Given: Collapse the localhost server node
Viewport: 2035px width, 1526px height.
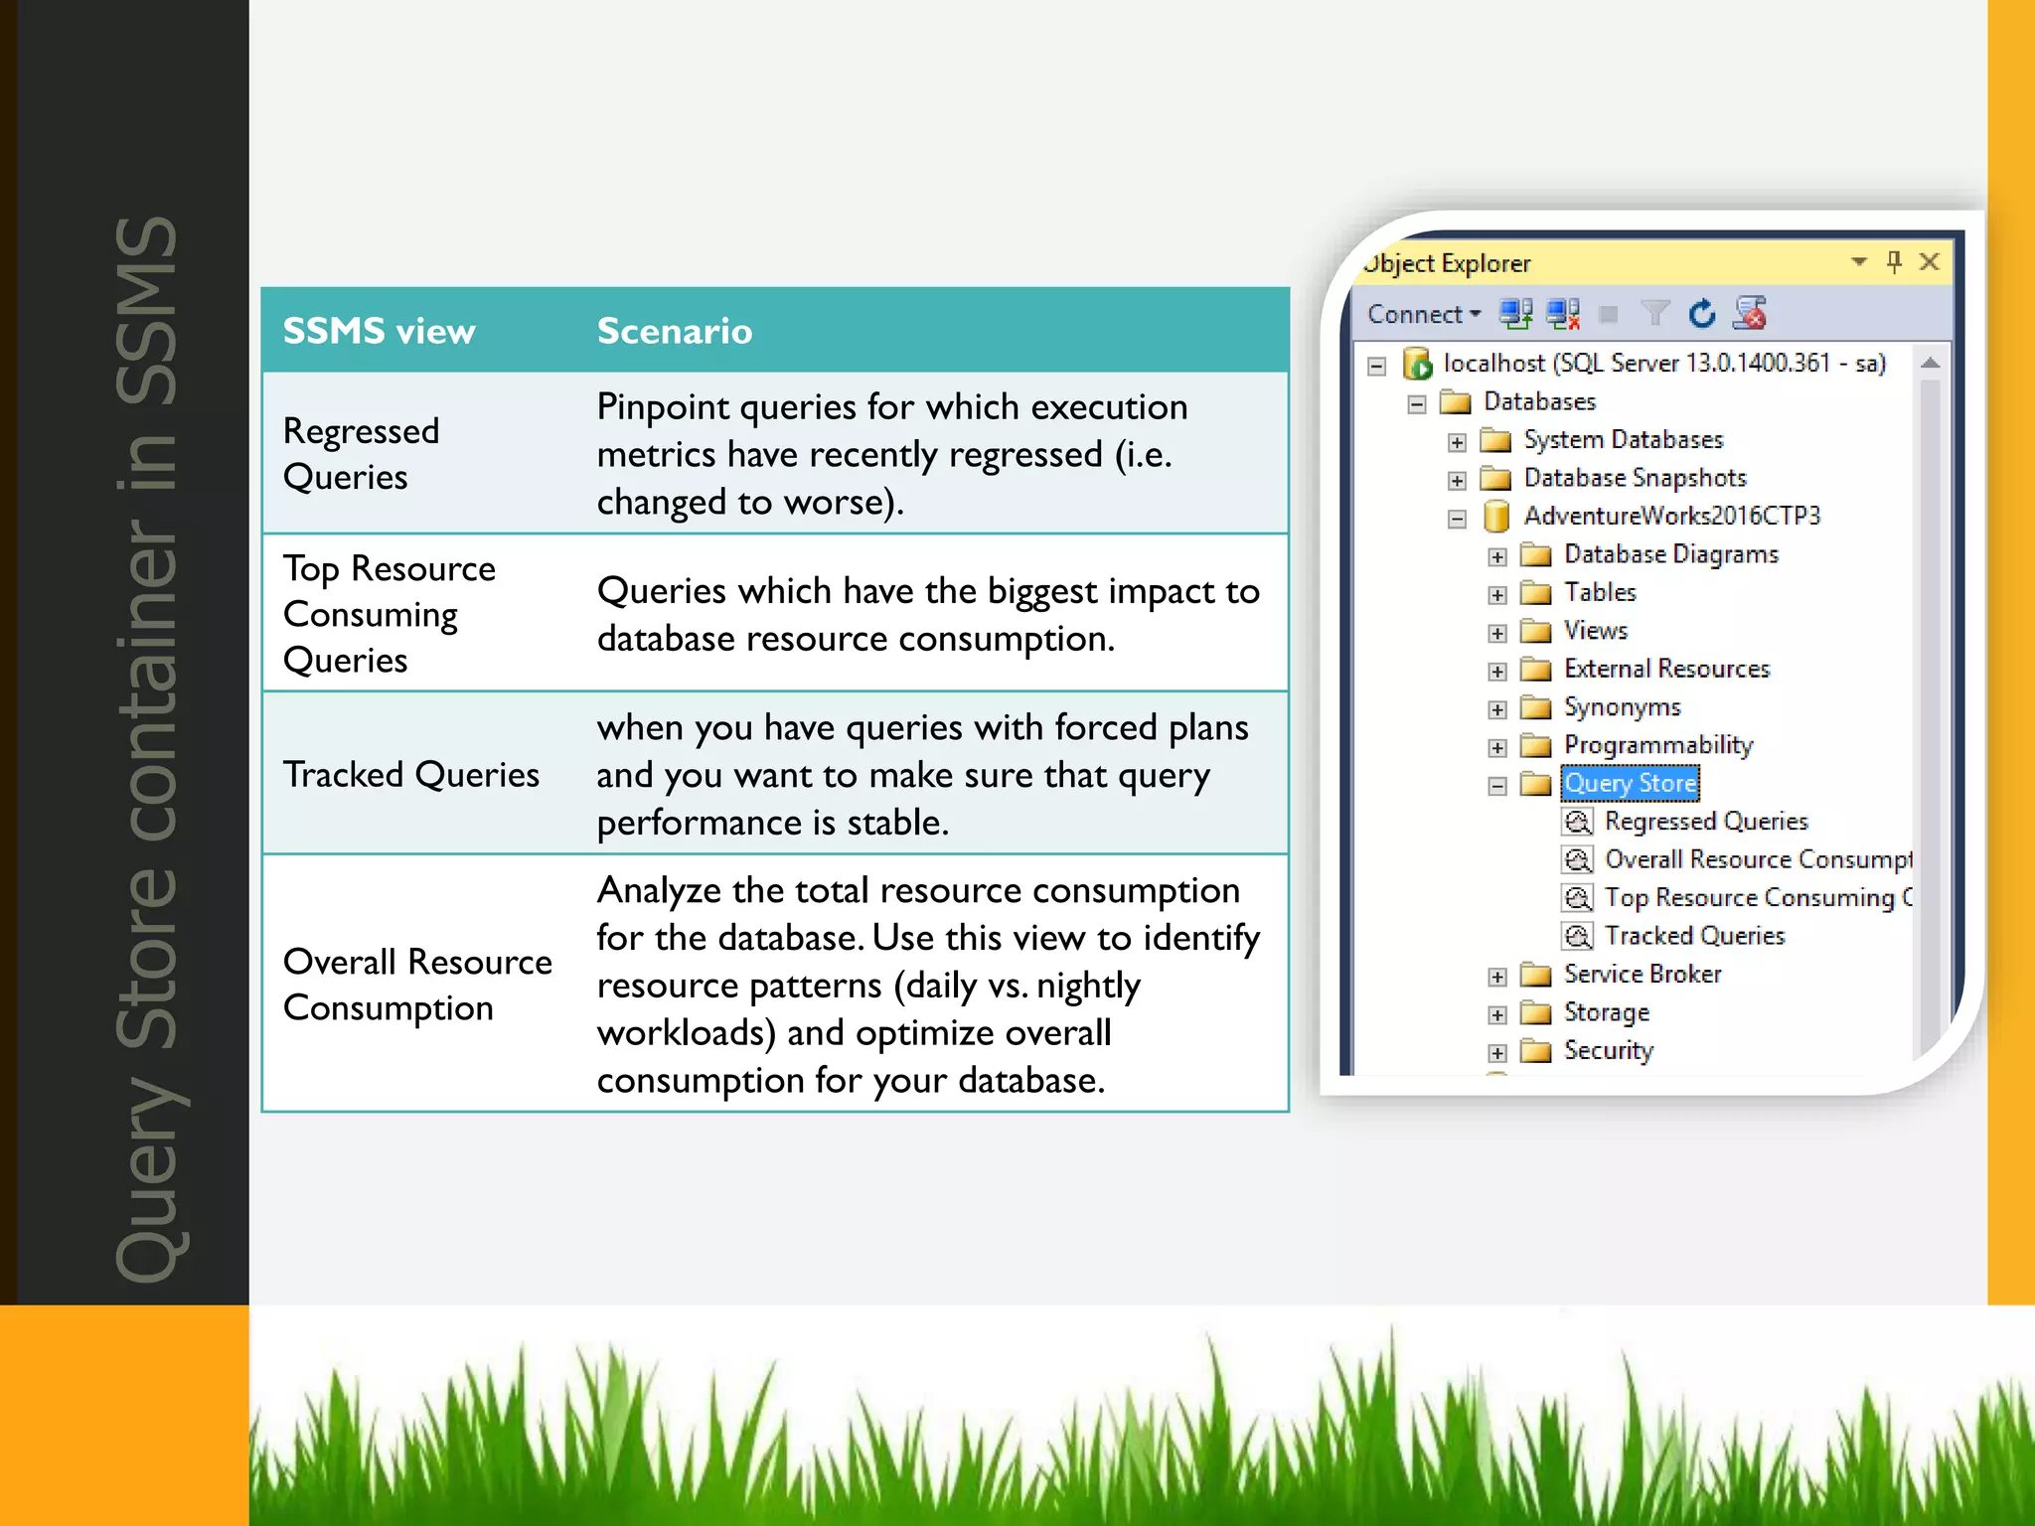Looking at the screenshot, I should click(x=1376, y=366).
